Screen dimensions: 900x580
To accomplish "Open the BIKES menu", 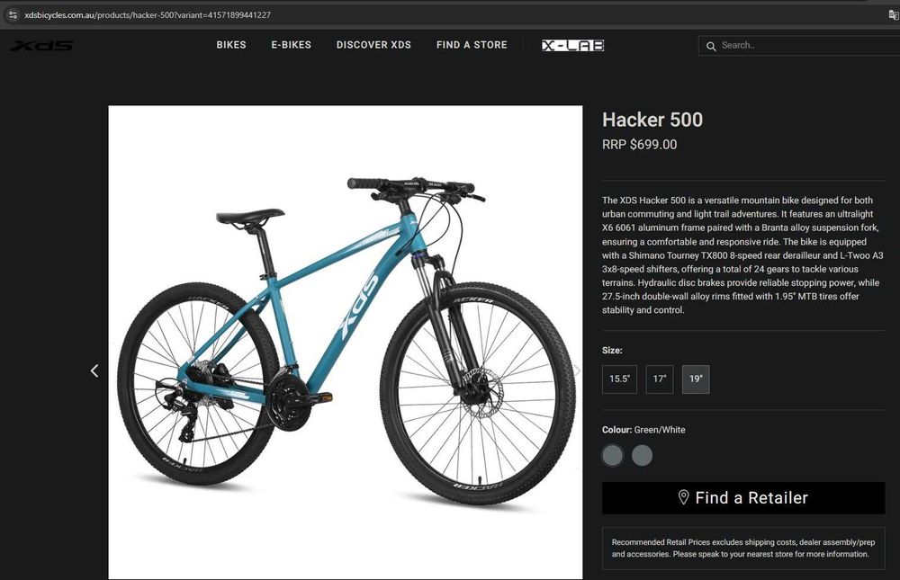I will tap(231, 45).
